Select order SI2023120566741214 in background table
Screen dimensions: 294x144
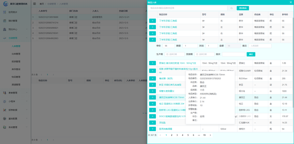(x=49, y=22)
